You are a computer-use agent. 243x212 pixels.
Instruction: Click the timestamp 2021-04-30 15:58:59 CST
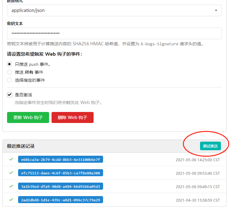click(x=198, y=200)
